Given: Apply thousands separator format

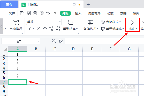Looking at the screenshot, I should click(x=45, y=28).
